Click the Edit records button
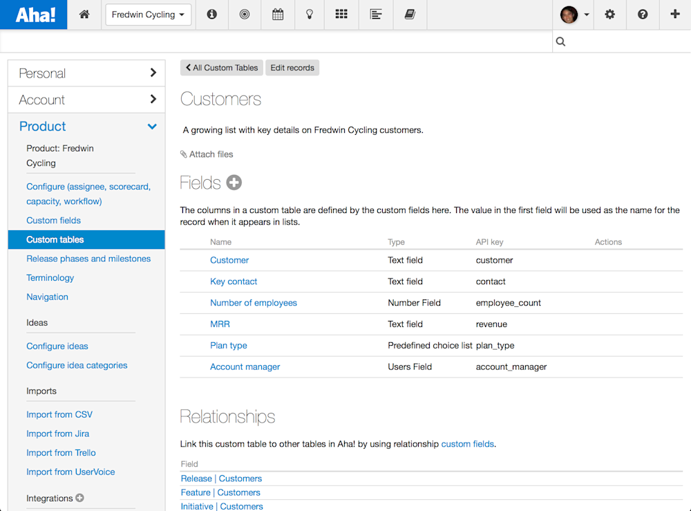Viewport: 691px width, 511px height. tap(292, 68)
